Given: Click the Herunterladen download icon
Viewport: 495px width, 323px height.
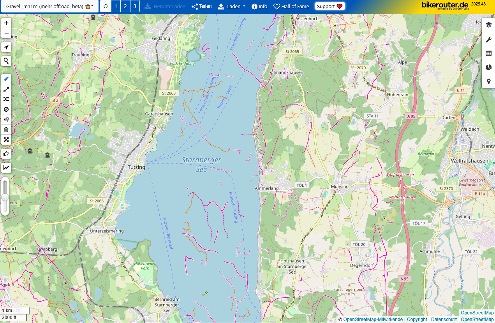Looking at the screenshot, I should [x=147, y=7].
